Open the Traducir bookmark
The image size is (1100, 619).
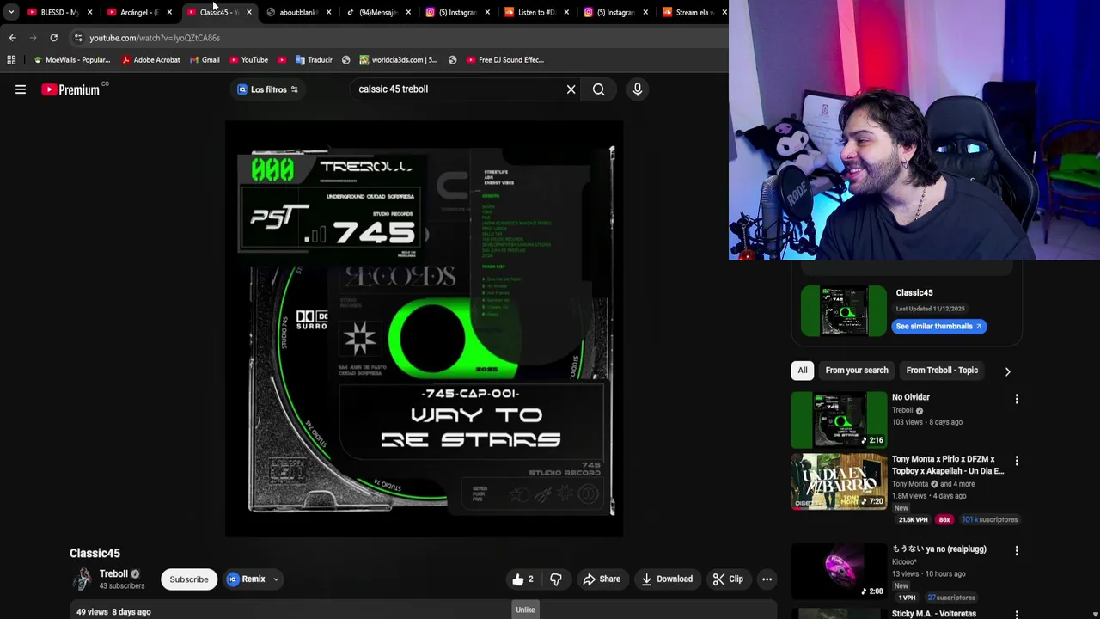pyautogui.click(x=314, y=60)
